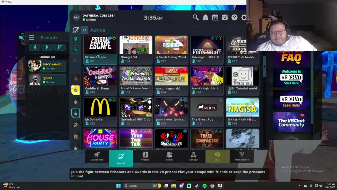Viewport: 337px width, 190px height.
Task: Open the Avatars tab
Action: (145, 156)
